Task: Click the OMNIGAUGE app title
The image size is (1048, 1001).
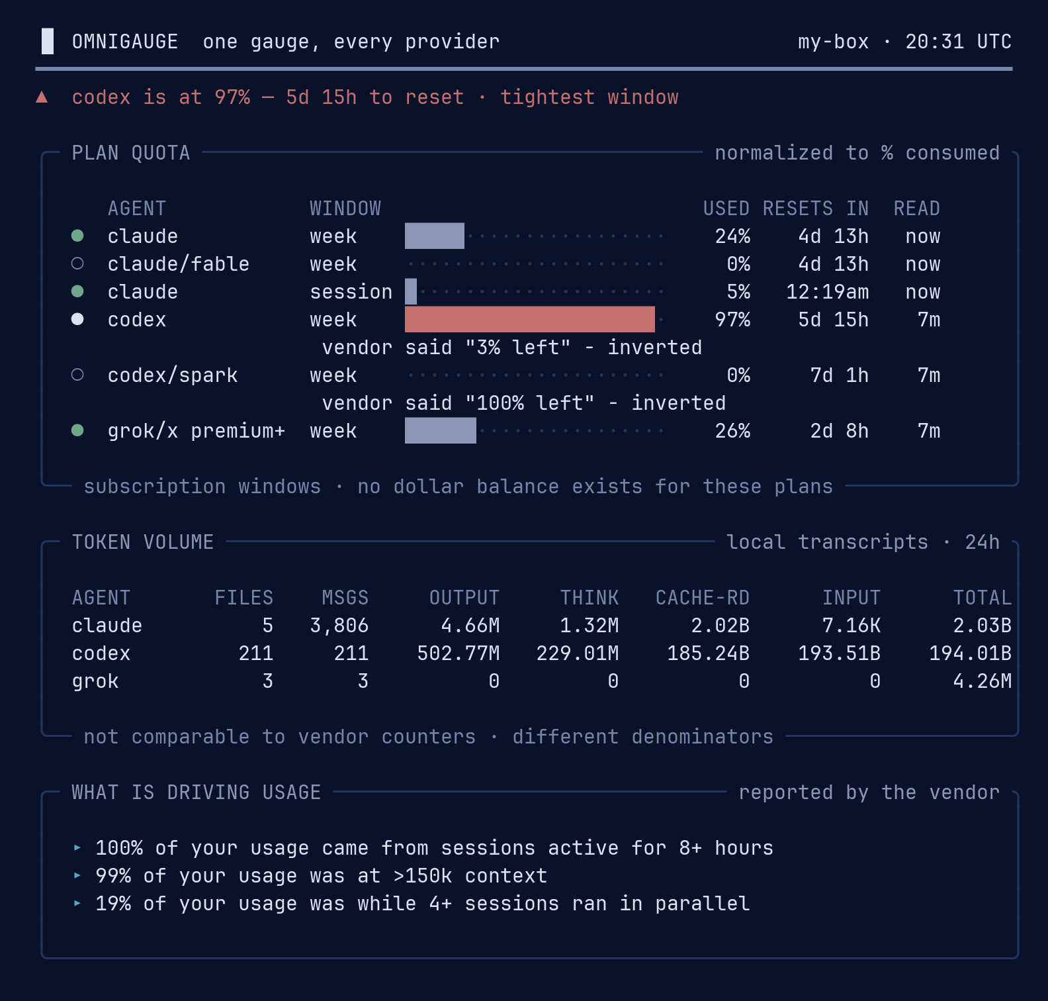Action: (125, 42)
